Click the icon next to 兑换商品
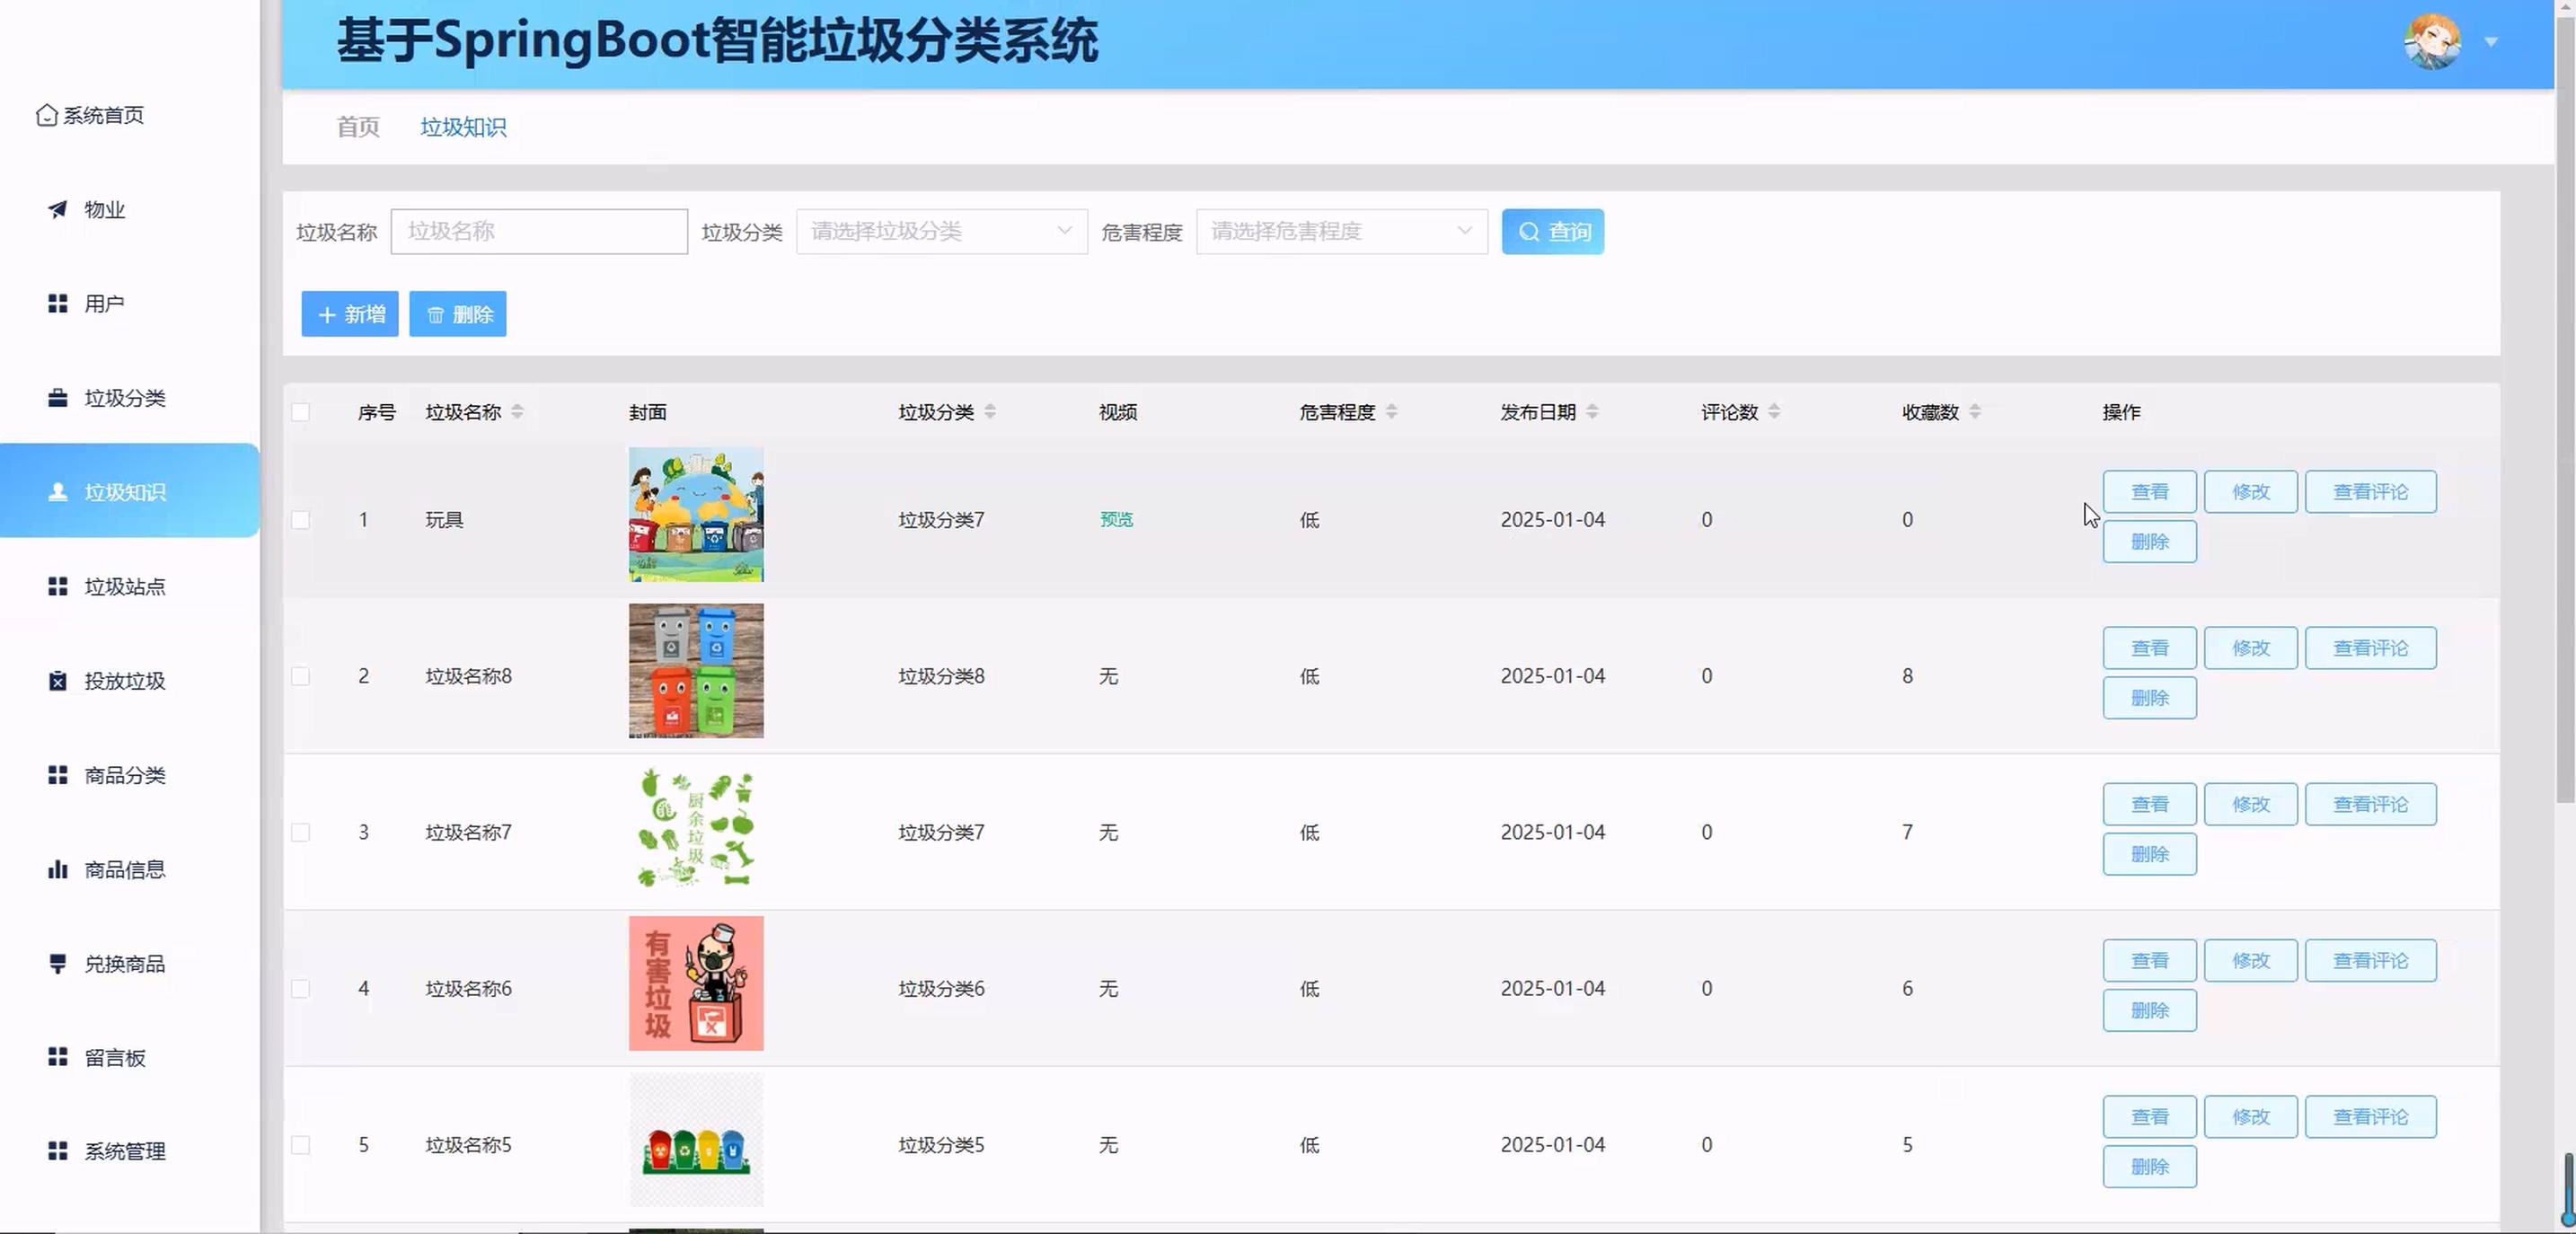2576x1234 pixels. coord(58,963)
